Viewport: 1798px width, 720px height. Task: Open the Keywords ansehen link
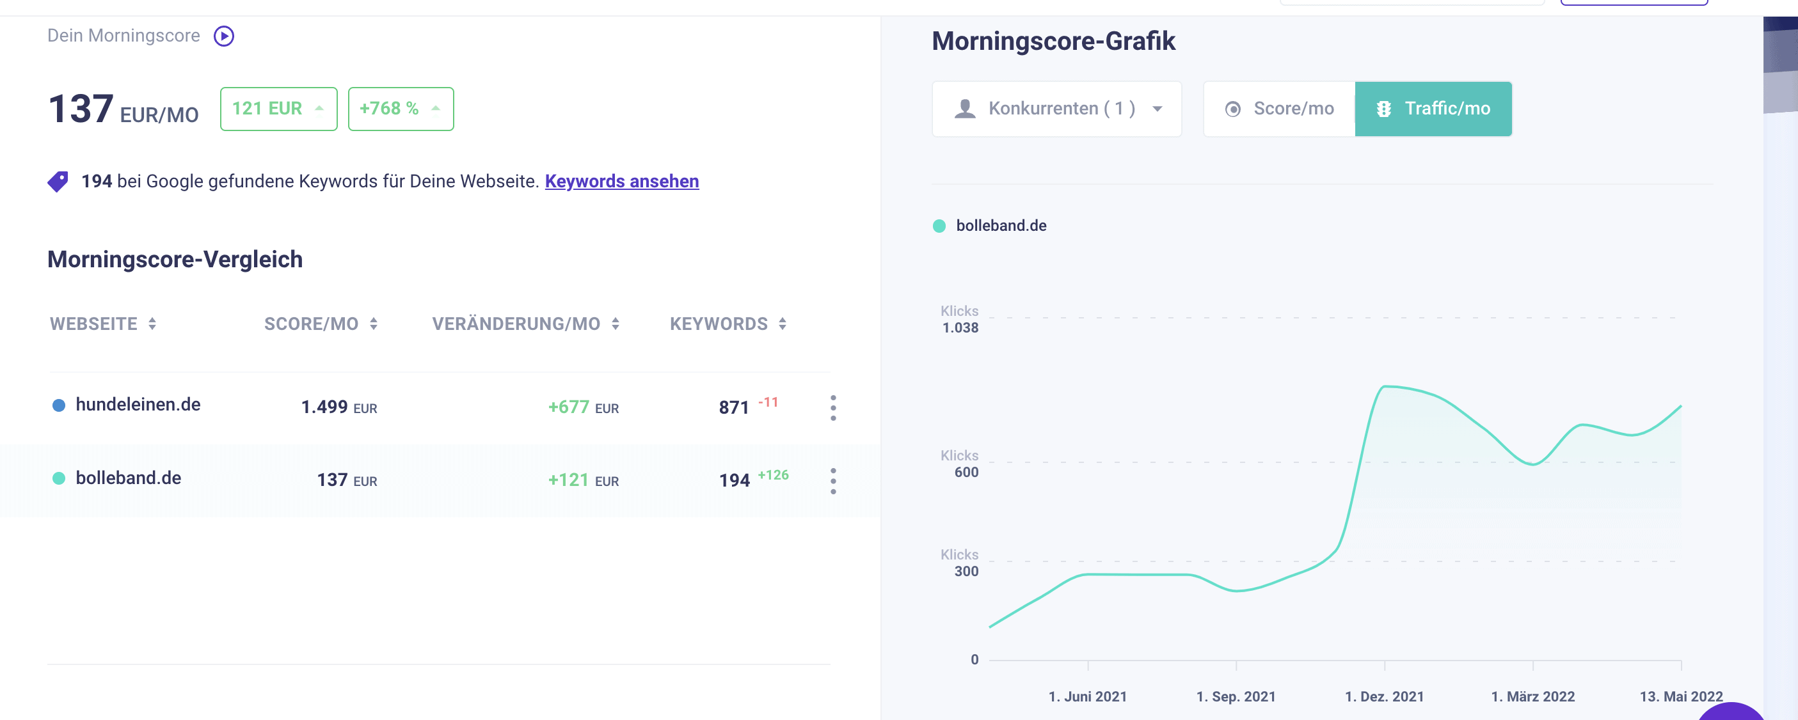[621, 182]
